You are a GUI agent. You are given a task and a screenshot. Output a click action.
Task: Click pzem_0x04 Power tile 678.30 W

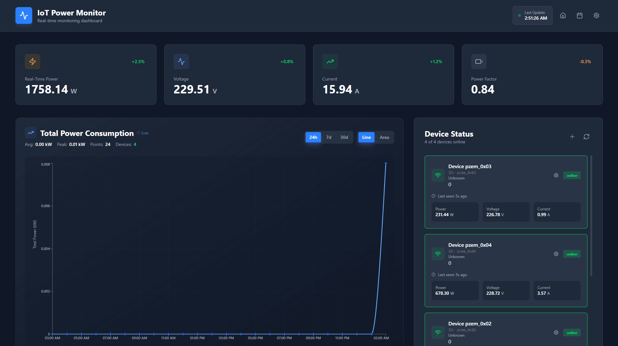[x=455, y=291]
